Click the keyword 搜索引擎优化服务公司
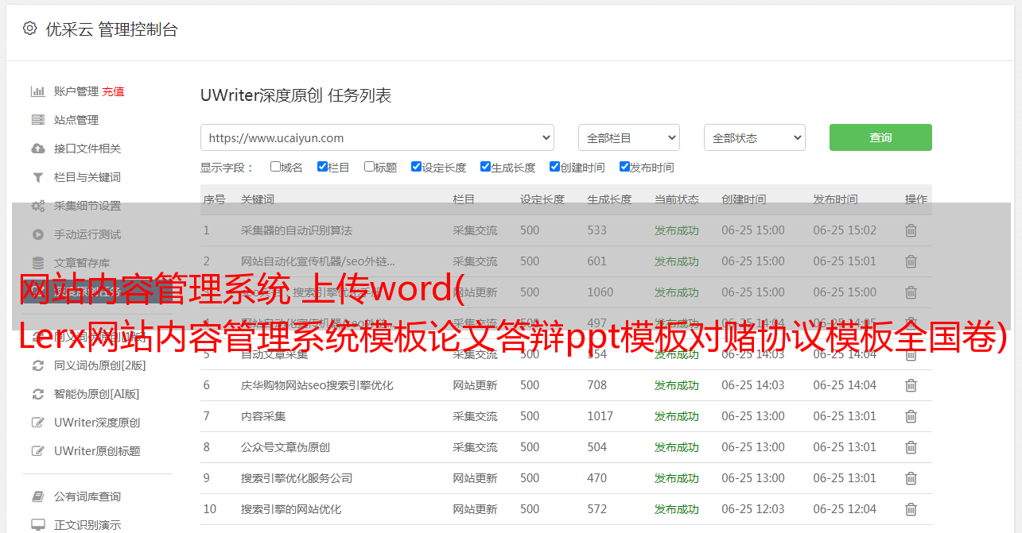The height and width of the screenshot is (533, 1022). [297, 478]
